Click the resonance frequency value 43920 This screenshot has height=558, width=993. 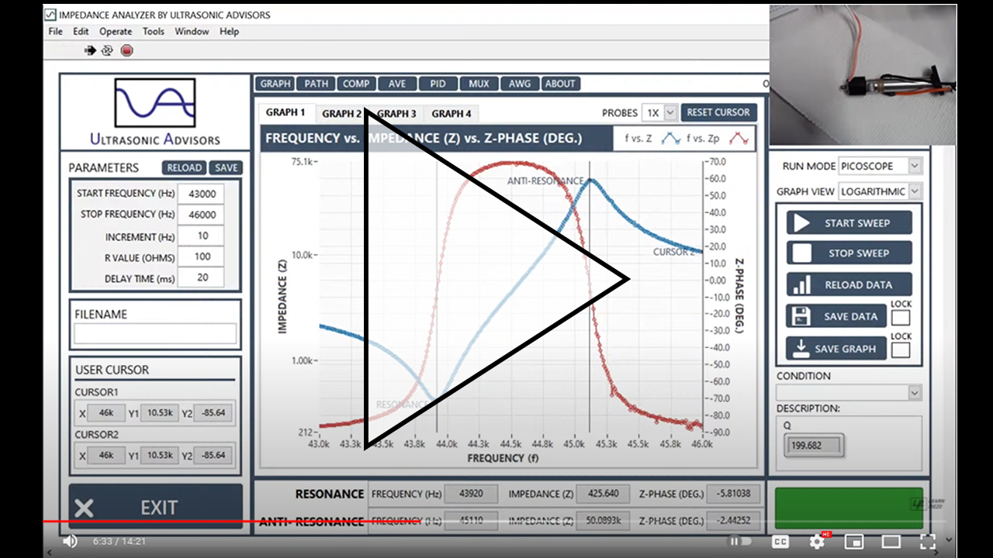[x=472, y=494]
